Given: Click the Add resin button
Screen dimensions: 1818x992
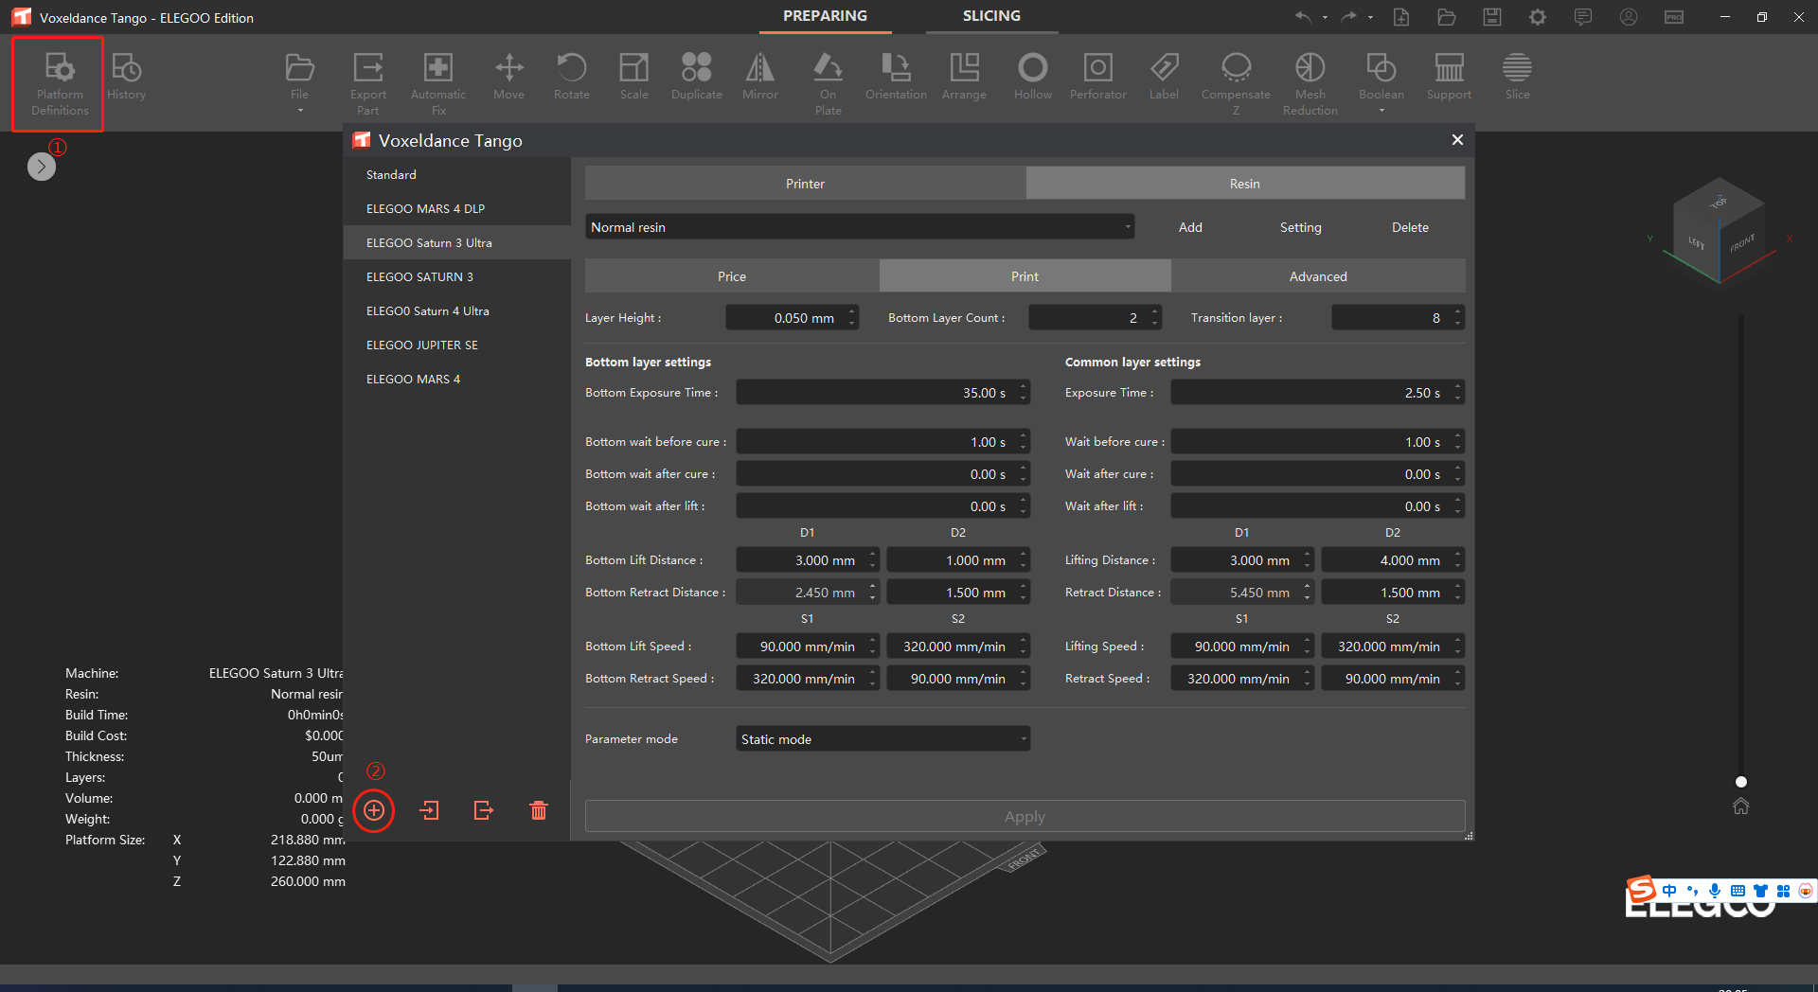Looking at the screenshot, I should (x=1190, y=227).
